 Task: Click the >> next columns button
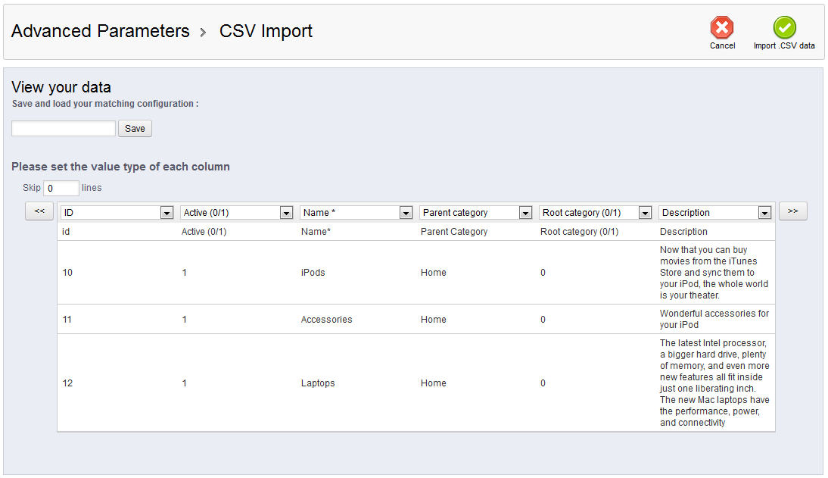(793, 211)
